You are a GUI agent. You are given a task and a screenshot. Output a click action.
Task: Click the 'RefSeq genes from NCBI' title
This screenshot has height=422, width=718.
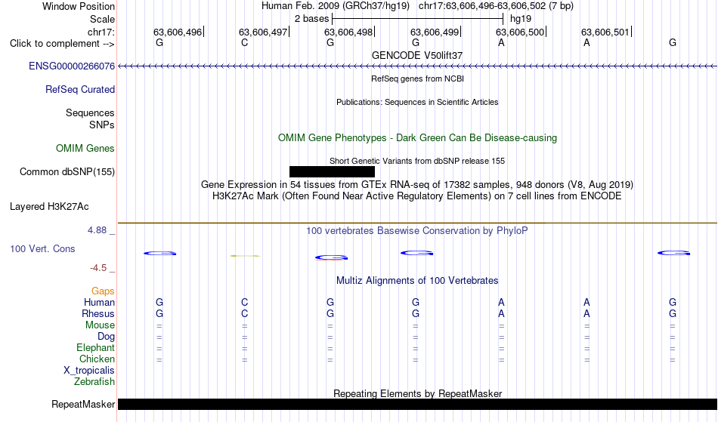[417, 79]
